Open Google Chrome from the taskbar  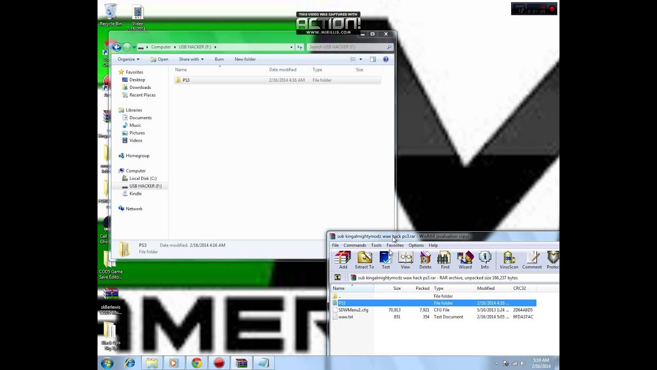[x=197, y=363]
